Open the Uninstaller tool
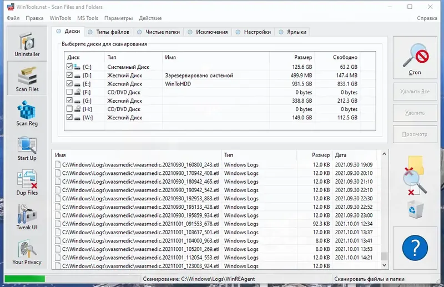The image size is (444, 287). 27,44
